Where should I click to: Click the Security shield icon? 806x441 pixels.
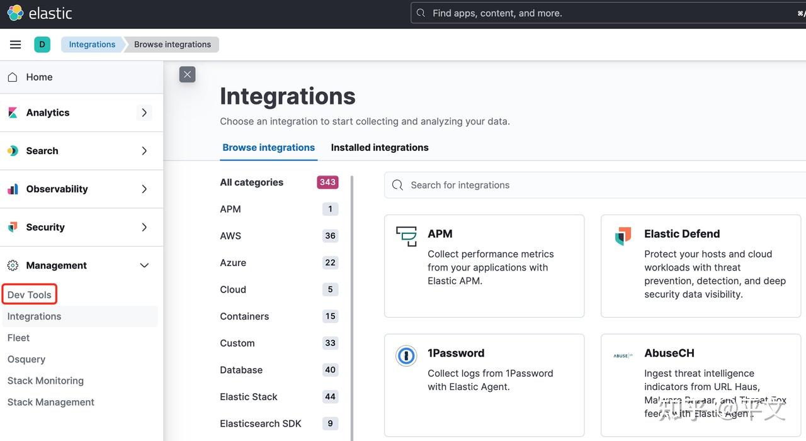pos(13,227)
